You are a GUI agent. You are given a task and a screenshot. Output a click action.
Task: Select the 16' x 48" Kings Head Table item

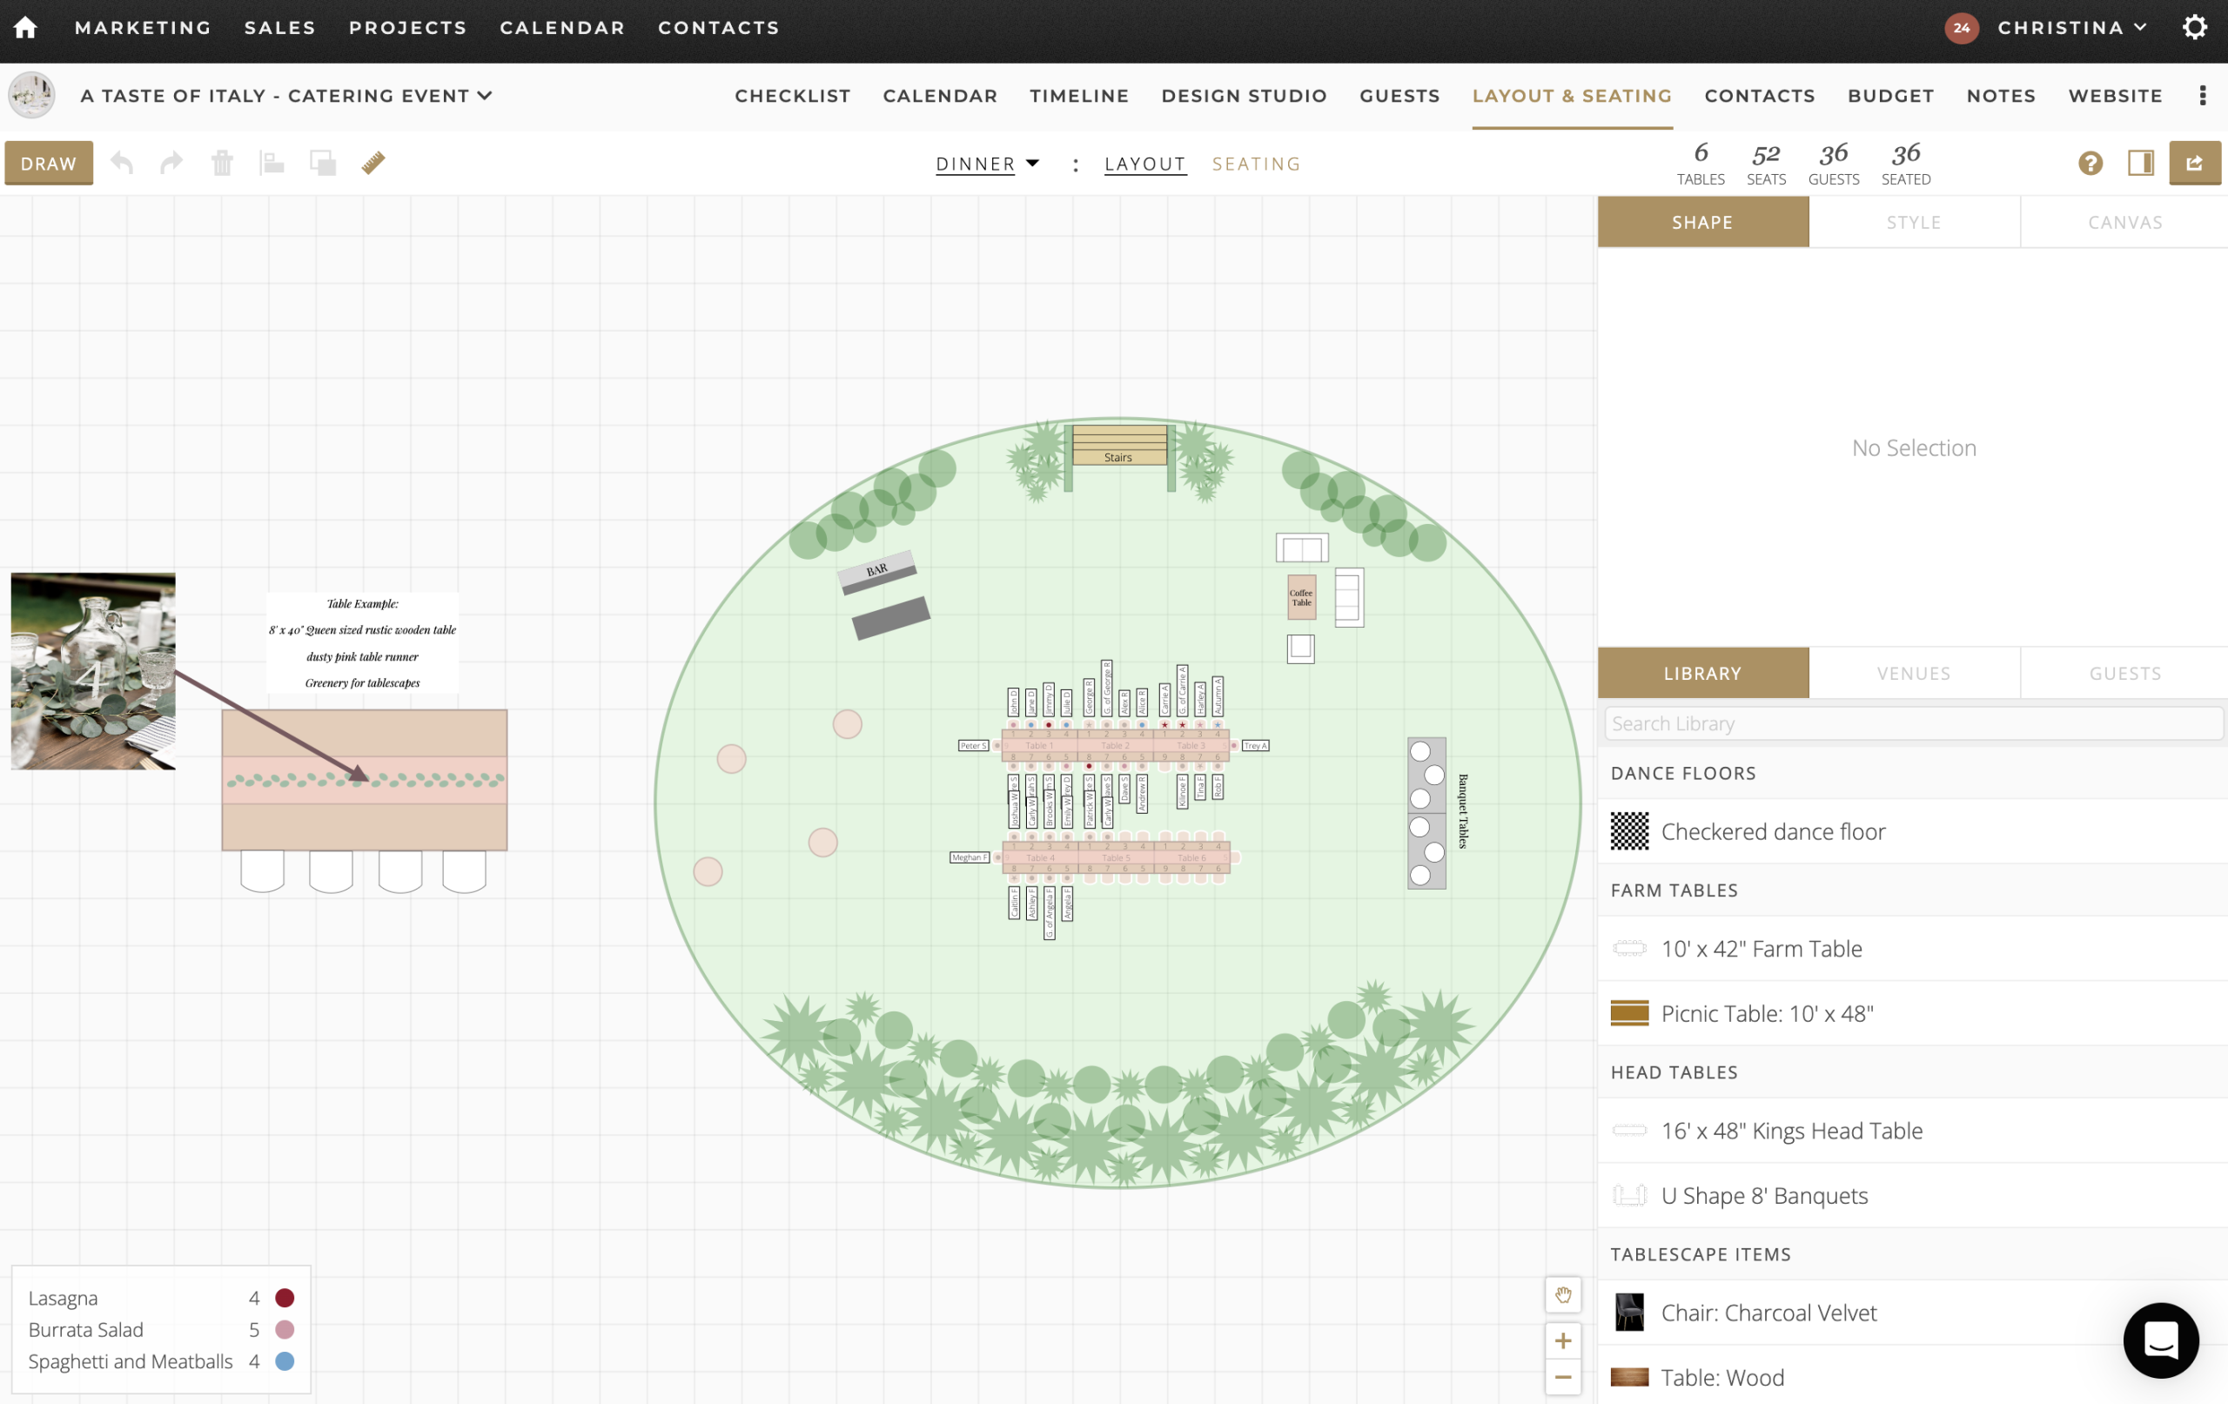(1792, 1130)
